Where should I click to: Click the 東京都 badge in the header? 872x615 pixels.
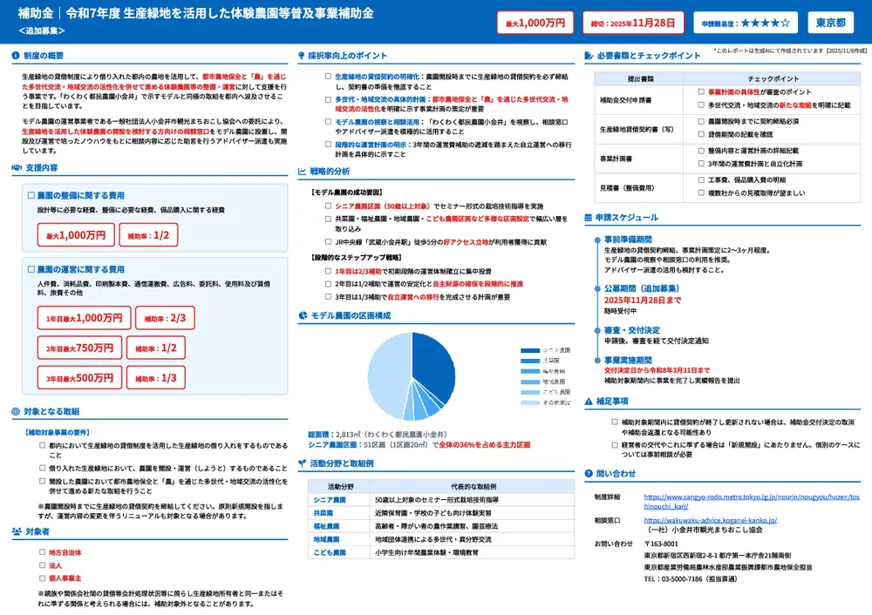[830, 23]
